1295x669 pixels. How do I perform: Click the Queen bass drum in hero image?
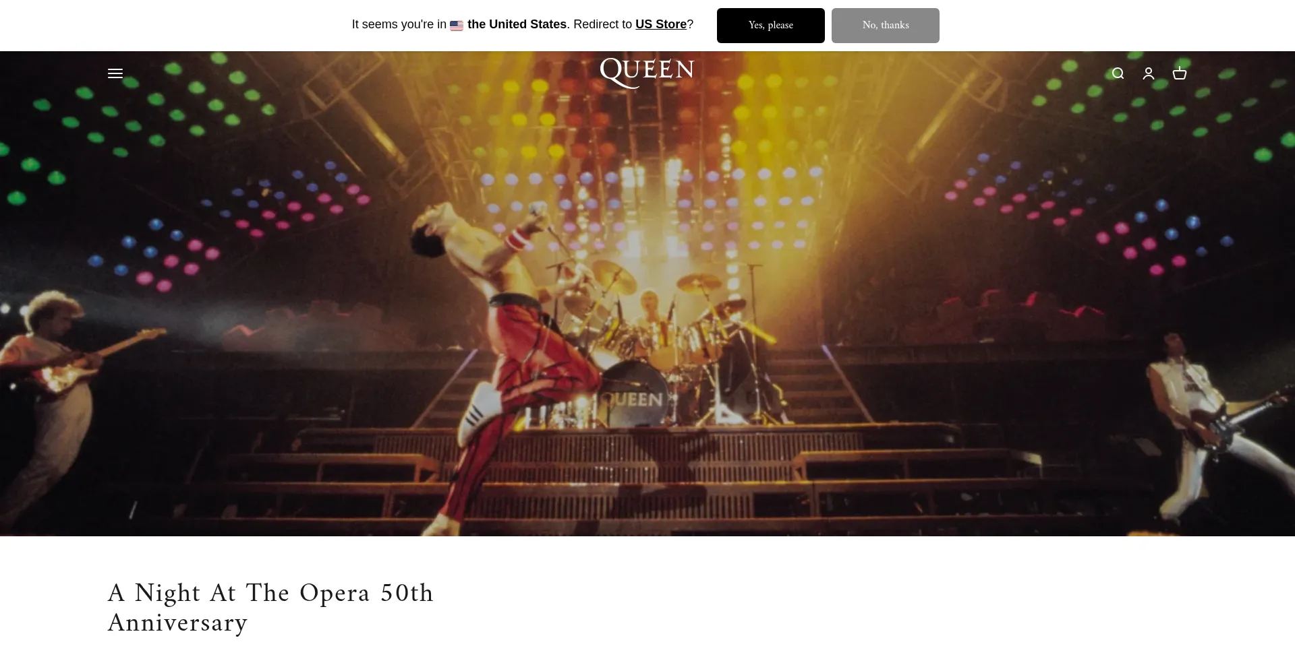click(633, 395)
